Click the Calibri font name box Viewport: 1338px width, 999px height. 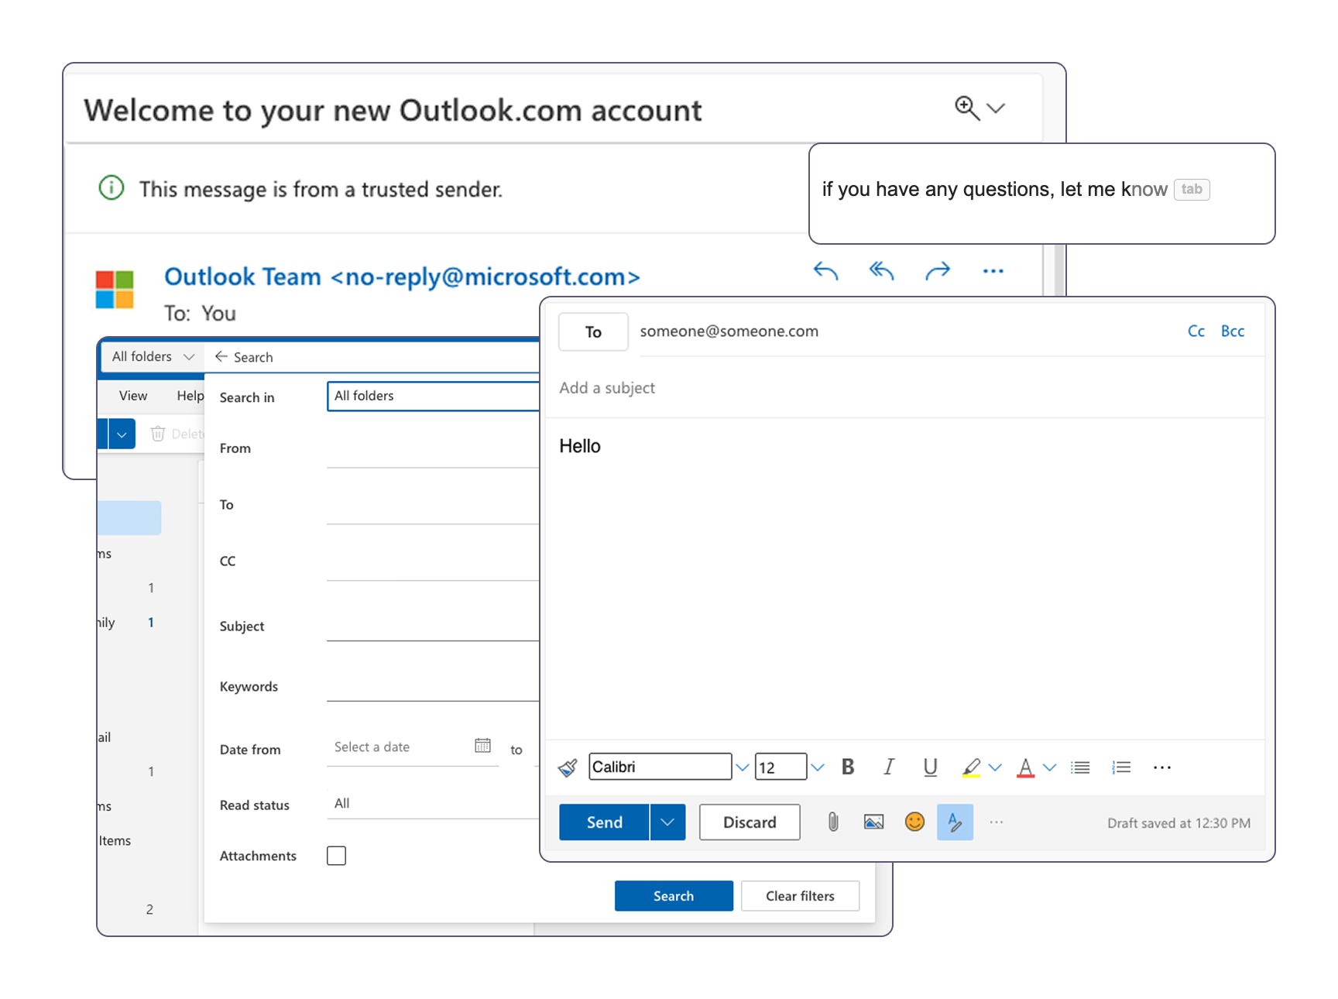pos(660,767)
